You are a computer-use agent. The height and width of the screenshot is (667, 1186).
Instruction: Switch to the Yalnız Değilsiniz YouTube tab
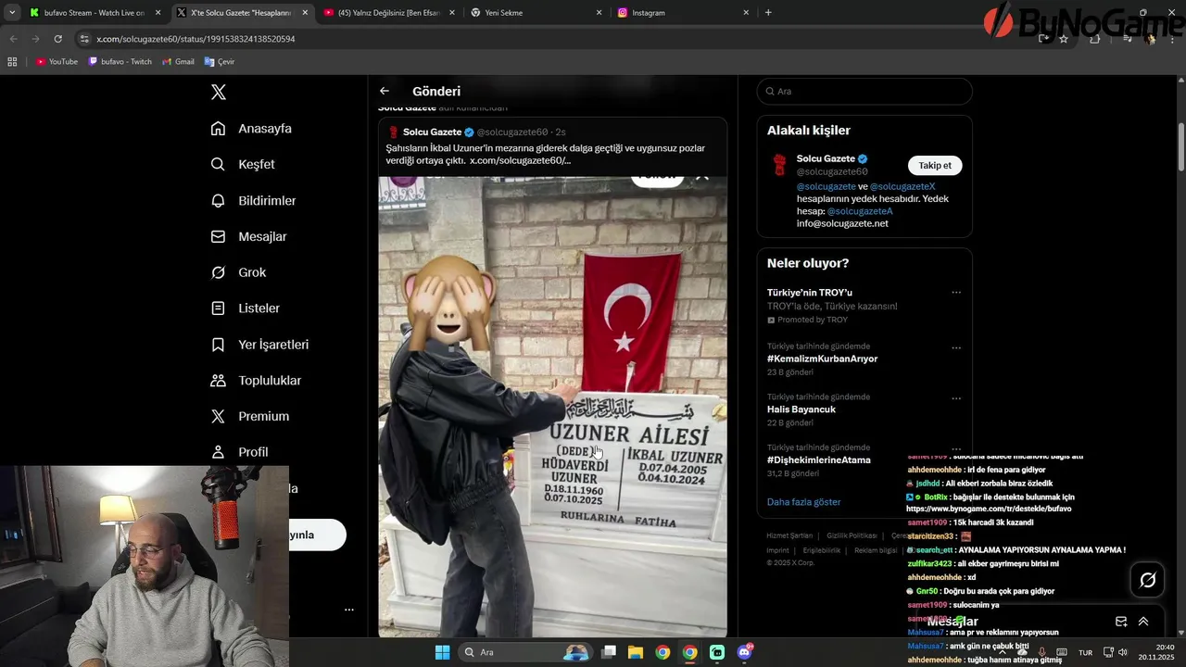coord(388,13)
